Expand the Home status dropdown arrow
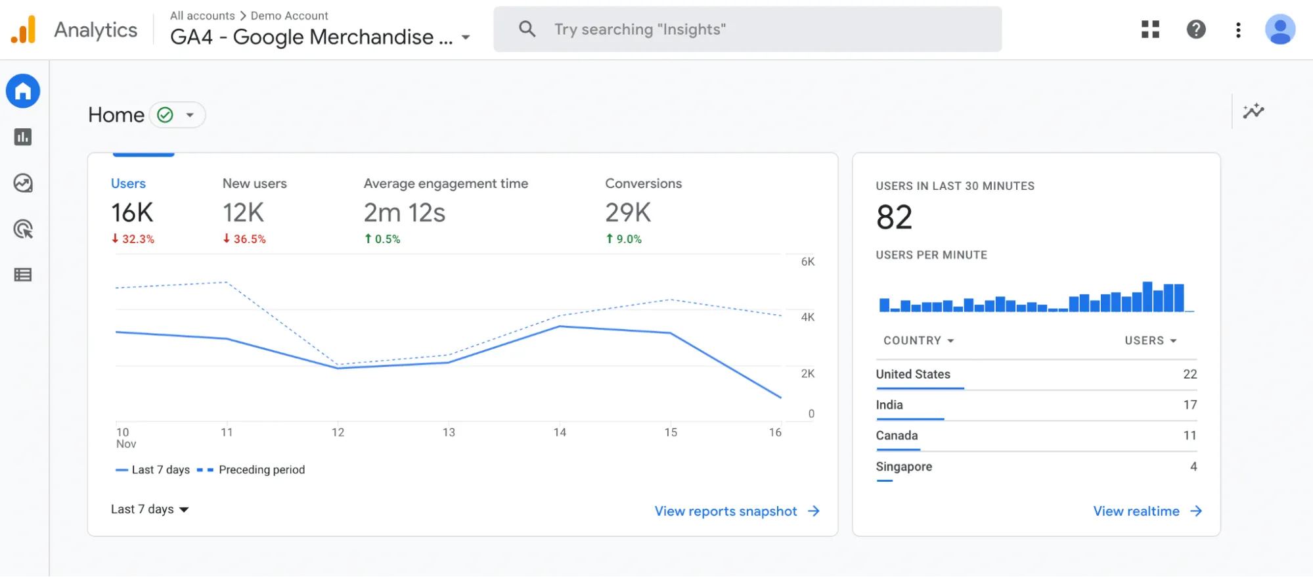1313x577 pixels. (x=190, y=115)
